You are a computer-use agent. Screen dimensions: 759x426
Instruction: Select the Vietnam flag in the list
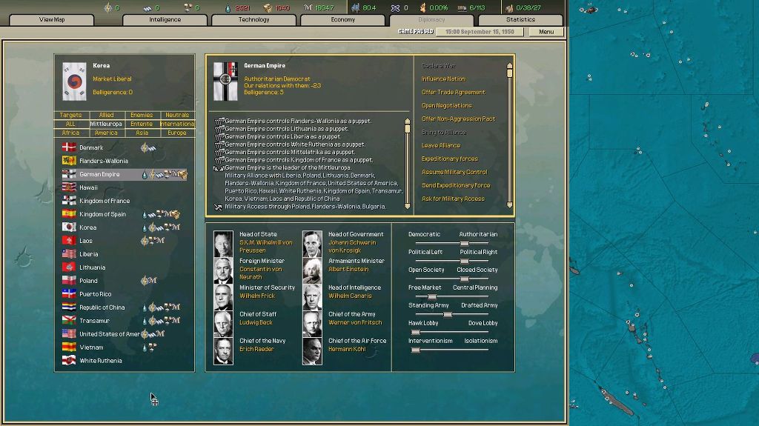pyautogui.click(x=69, y=347)
